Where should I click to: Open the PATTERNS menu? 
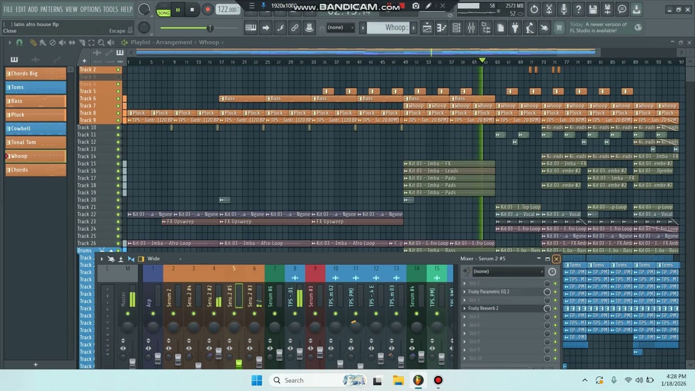52,9
